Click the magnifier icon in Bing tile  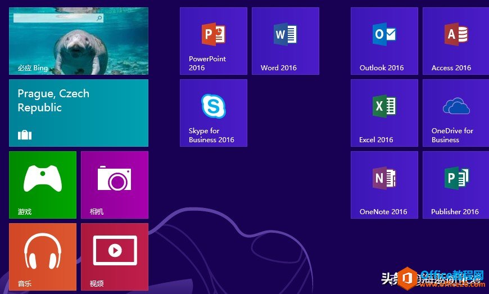tap(99, 18)
